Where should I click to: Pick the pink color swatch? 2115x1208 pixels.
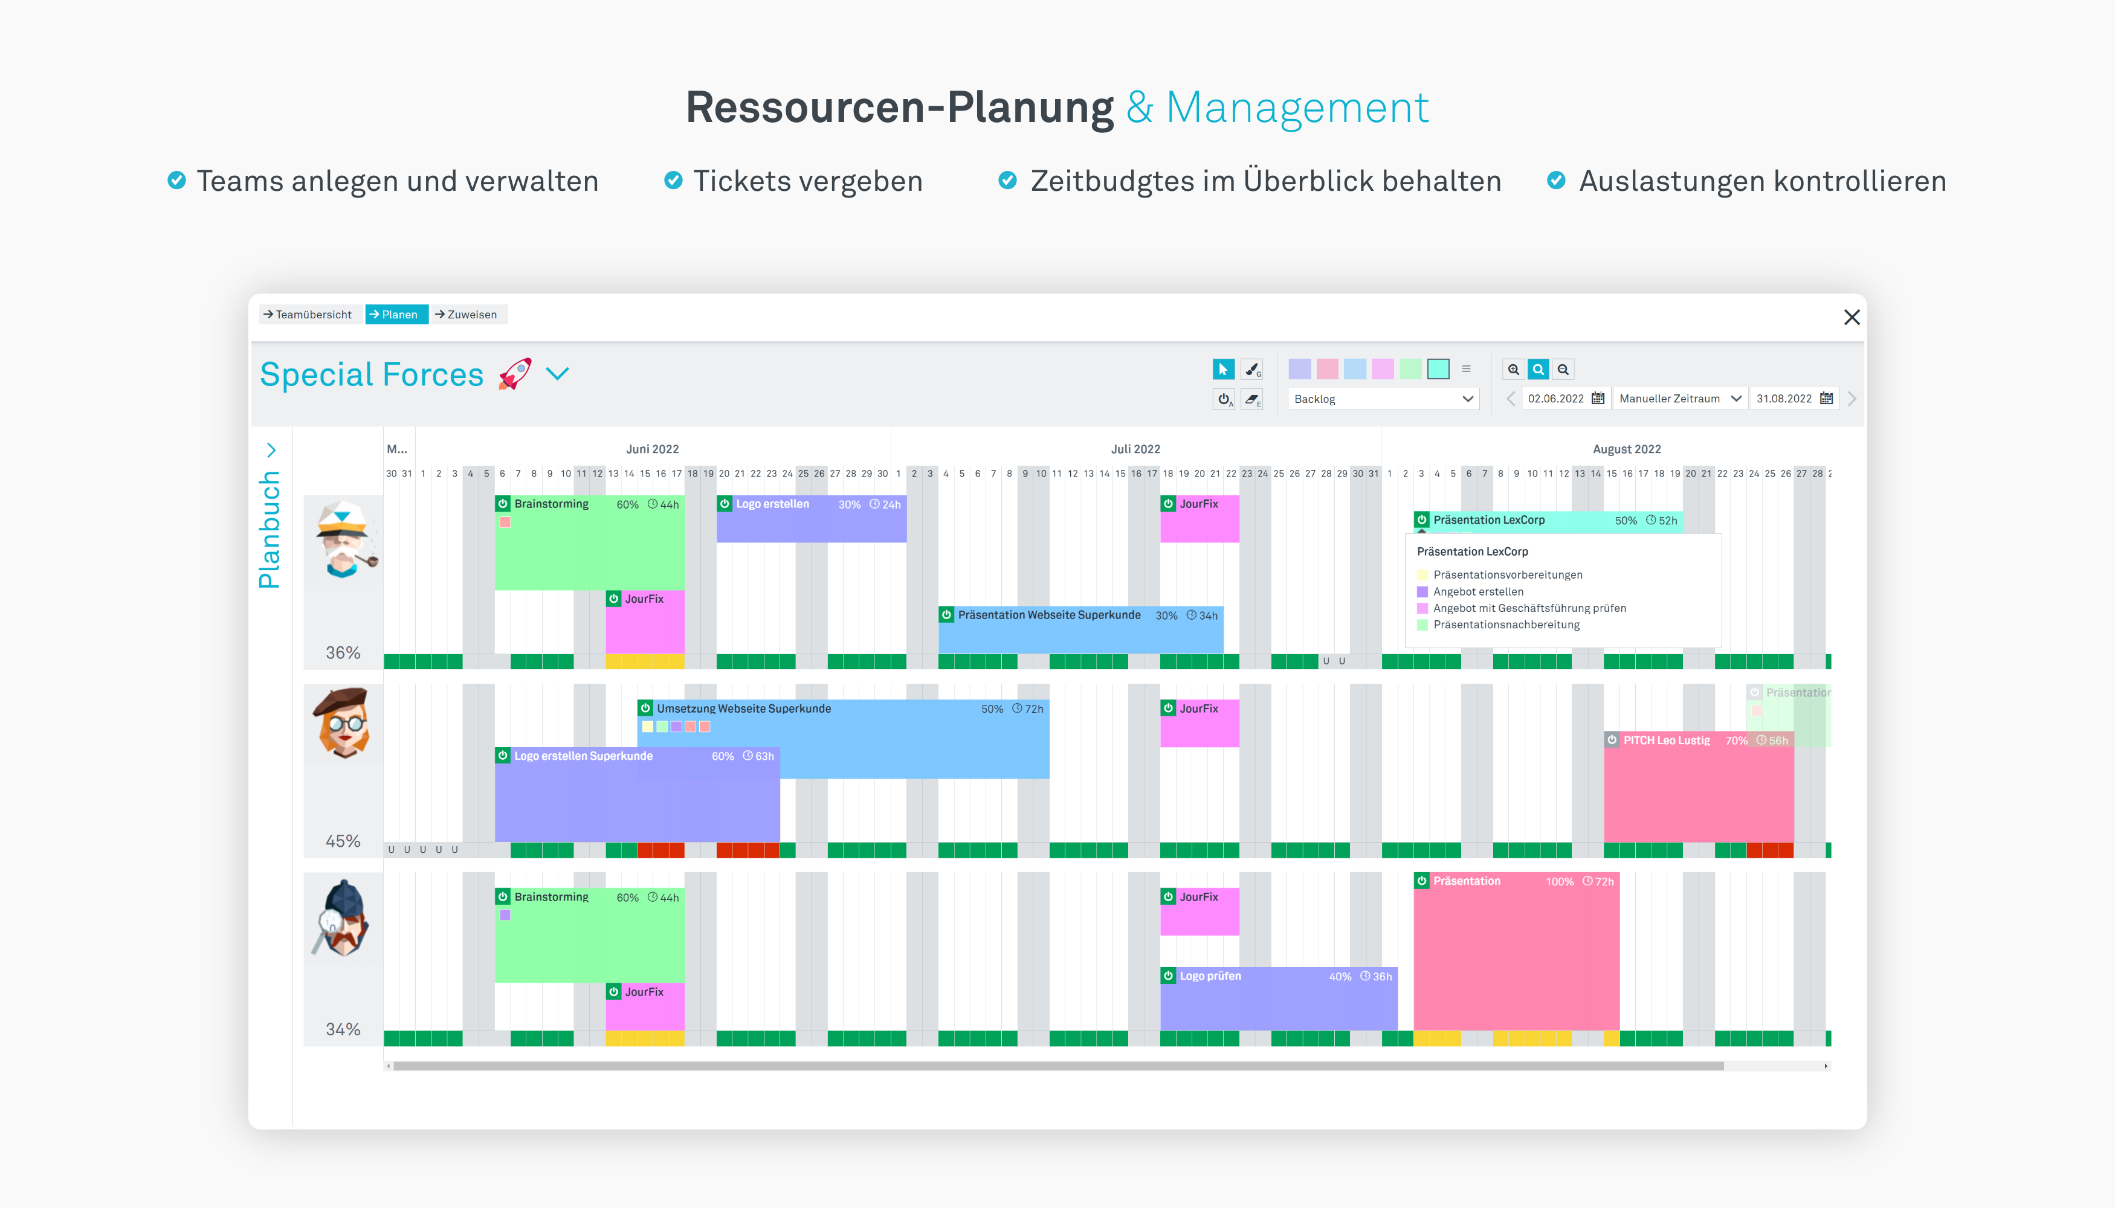[1327, 369]
